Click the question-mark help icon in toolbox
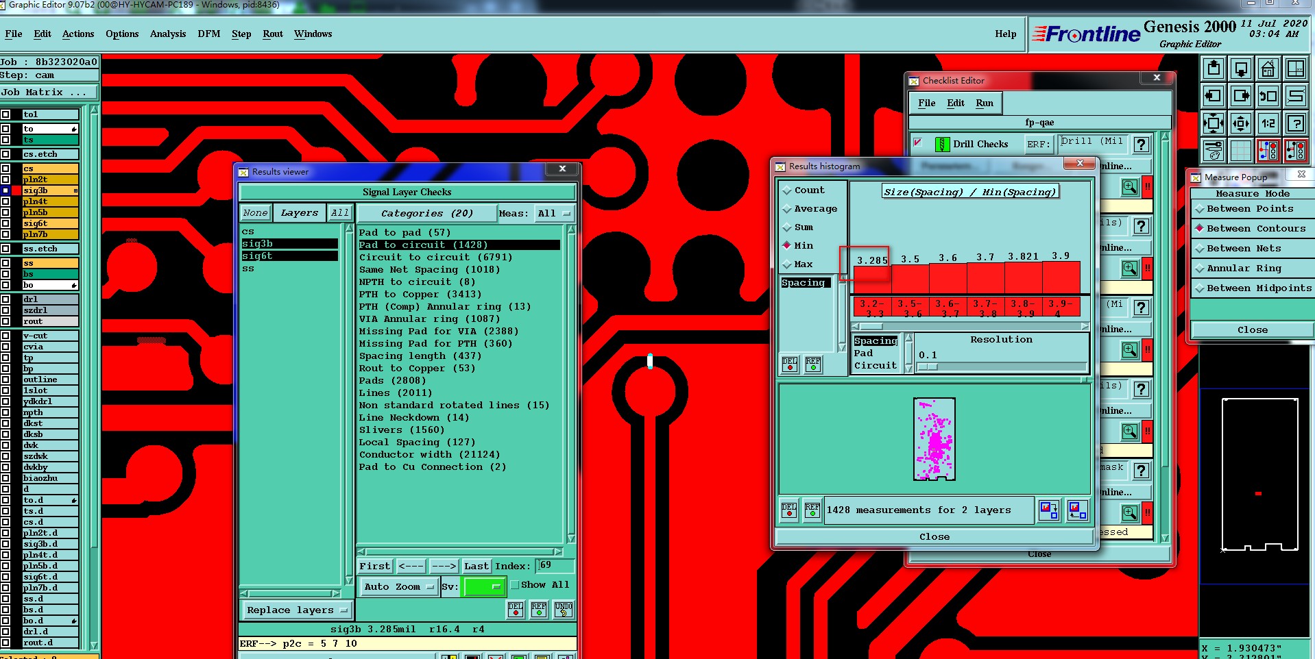 tap(1296, 123)
